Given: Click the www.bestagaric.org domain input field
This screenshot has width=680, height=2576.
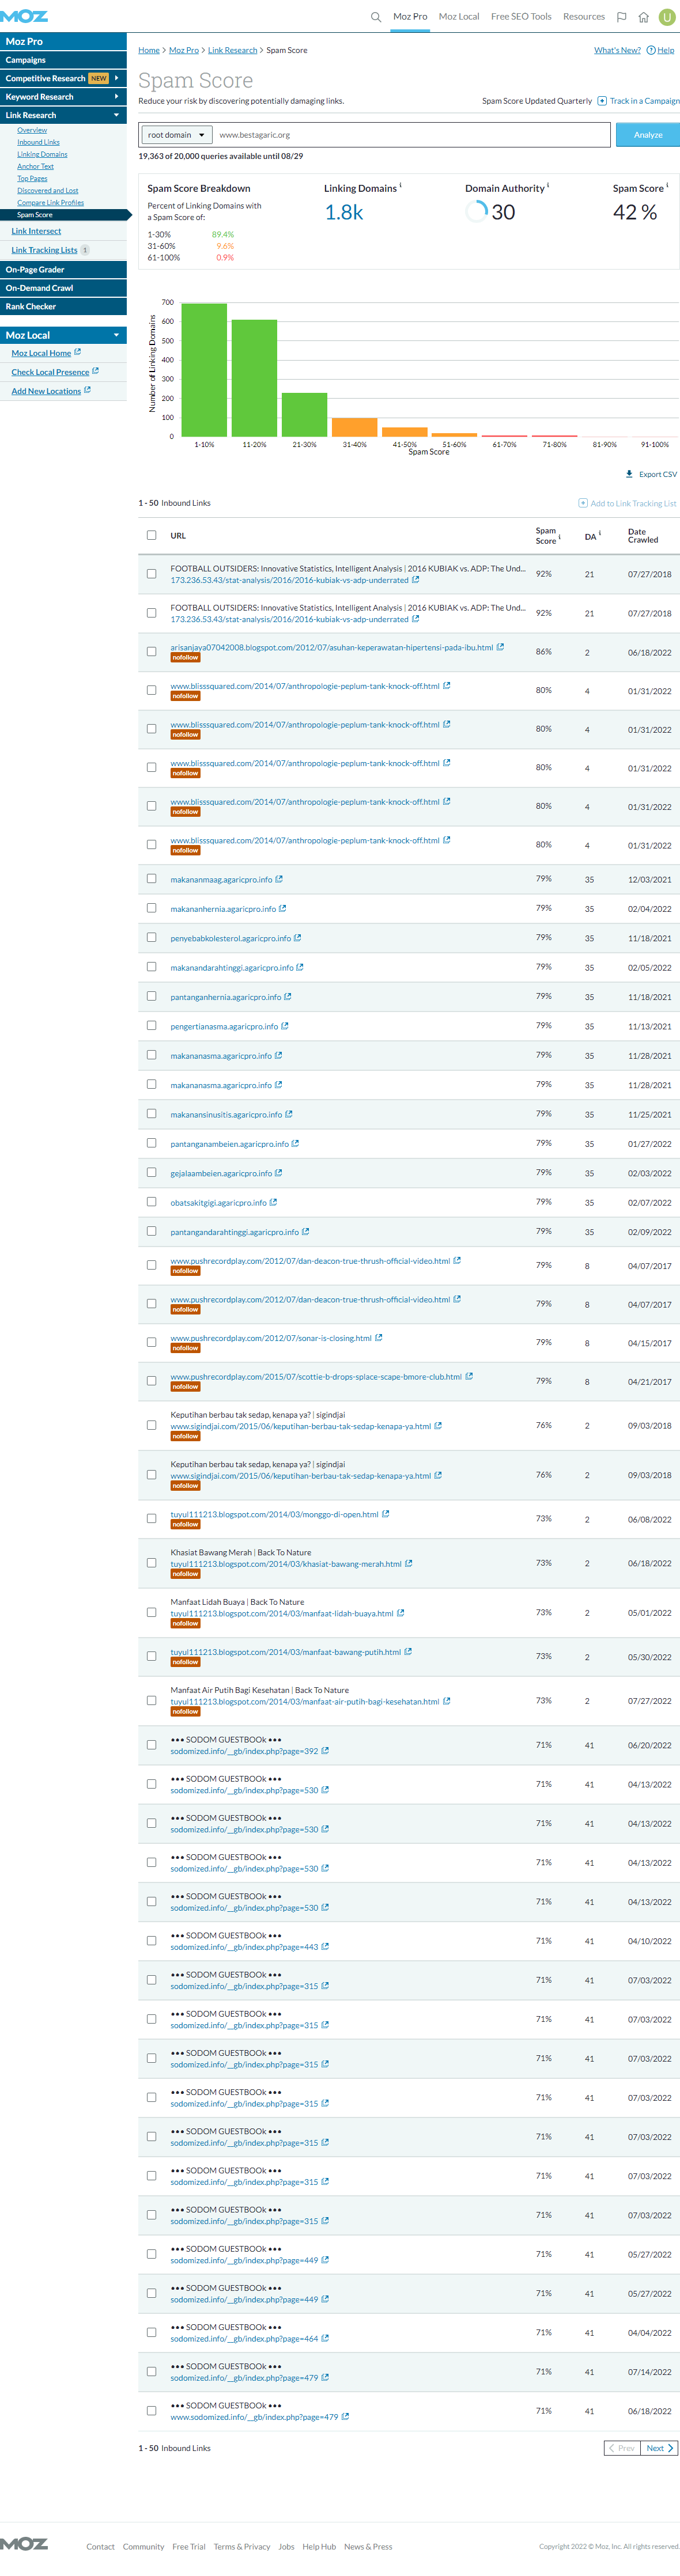Looking at the screenshot, I should 411,135.
